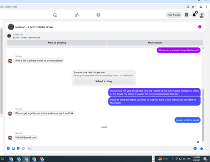Switch to the fifth Chrome taskbar icon
The height and width of the screenshot is (162, 210).
[x=42, y=159]
